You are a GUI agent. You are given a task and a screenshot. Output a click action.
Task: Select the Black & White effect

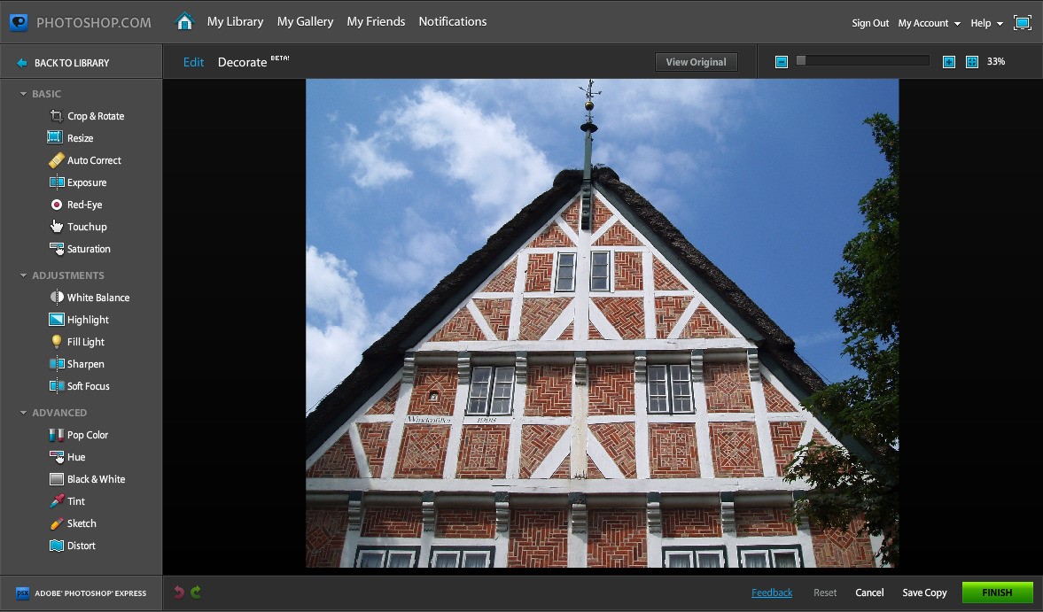95,478
